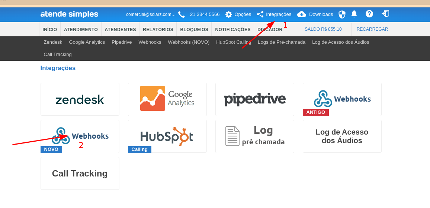Open the help question mark icon
430x208 pixels.
pos(369,14)
